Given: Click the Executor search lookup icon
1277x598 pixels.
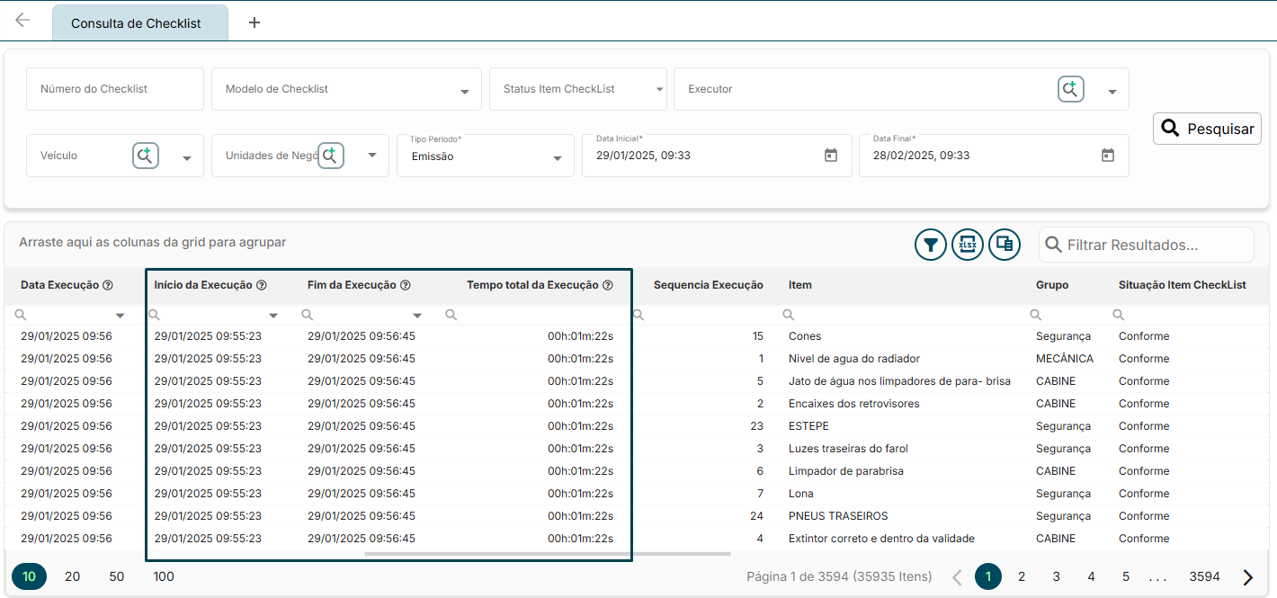Looking at the screenshot, I should 1070,89.
